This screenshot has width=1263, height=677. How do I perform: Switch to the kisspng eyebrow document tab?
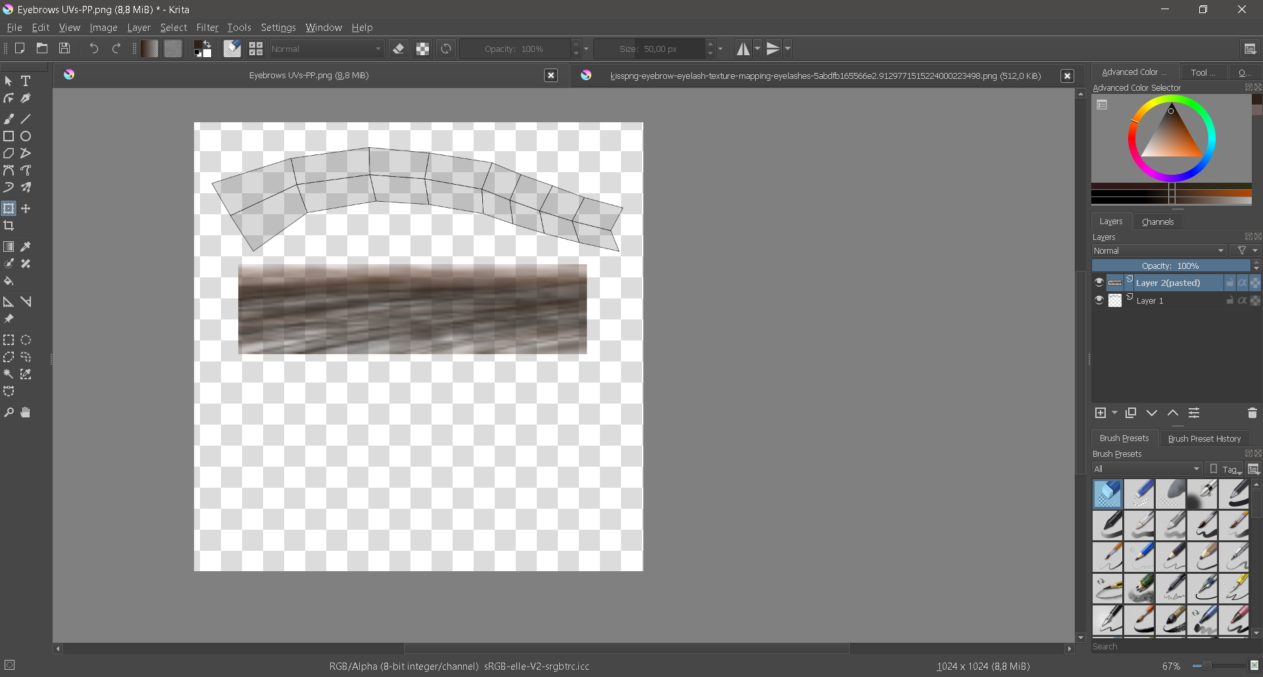[x=826, y=76]
